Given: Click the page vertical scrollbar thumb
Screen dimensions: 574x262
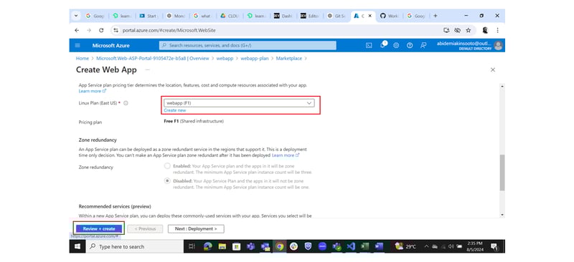Looking at the screenshot, I should tap(502, 173).
